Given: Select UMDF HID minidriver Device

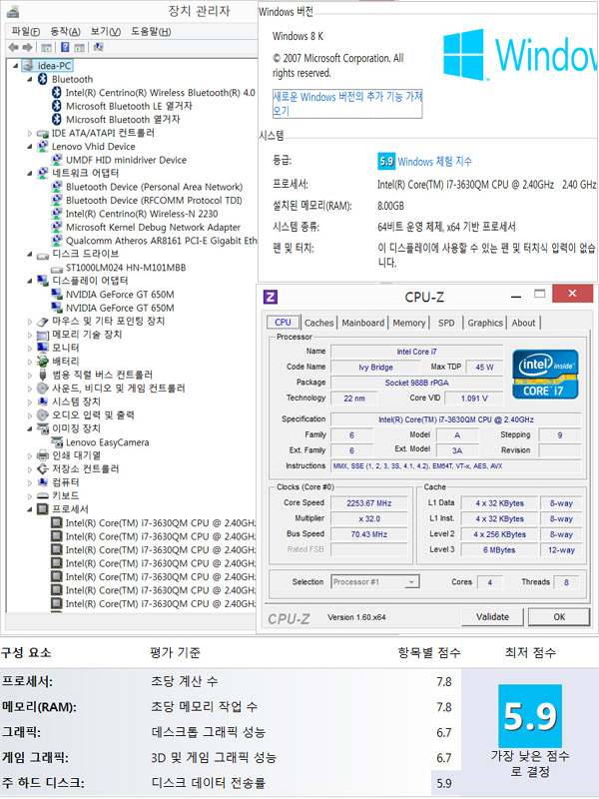Looking at the screenshot, I should 126,160.
